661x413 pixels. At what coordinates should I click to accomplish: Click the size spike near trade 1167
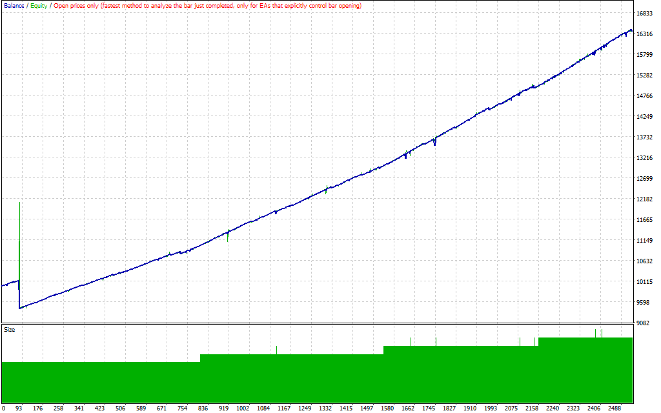pos(277,350)
